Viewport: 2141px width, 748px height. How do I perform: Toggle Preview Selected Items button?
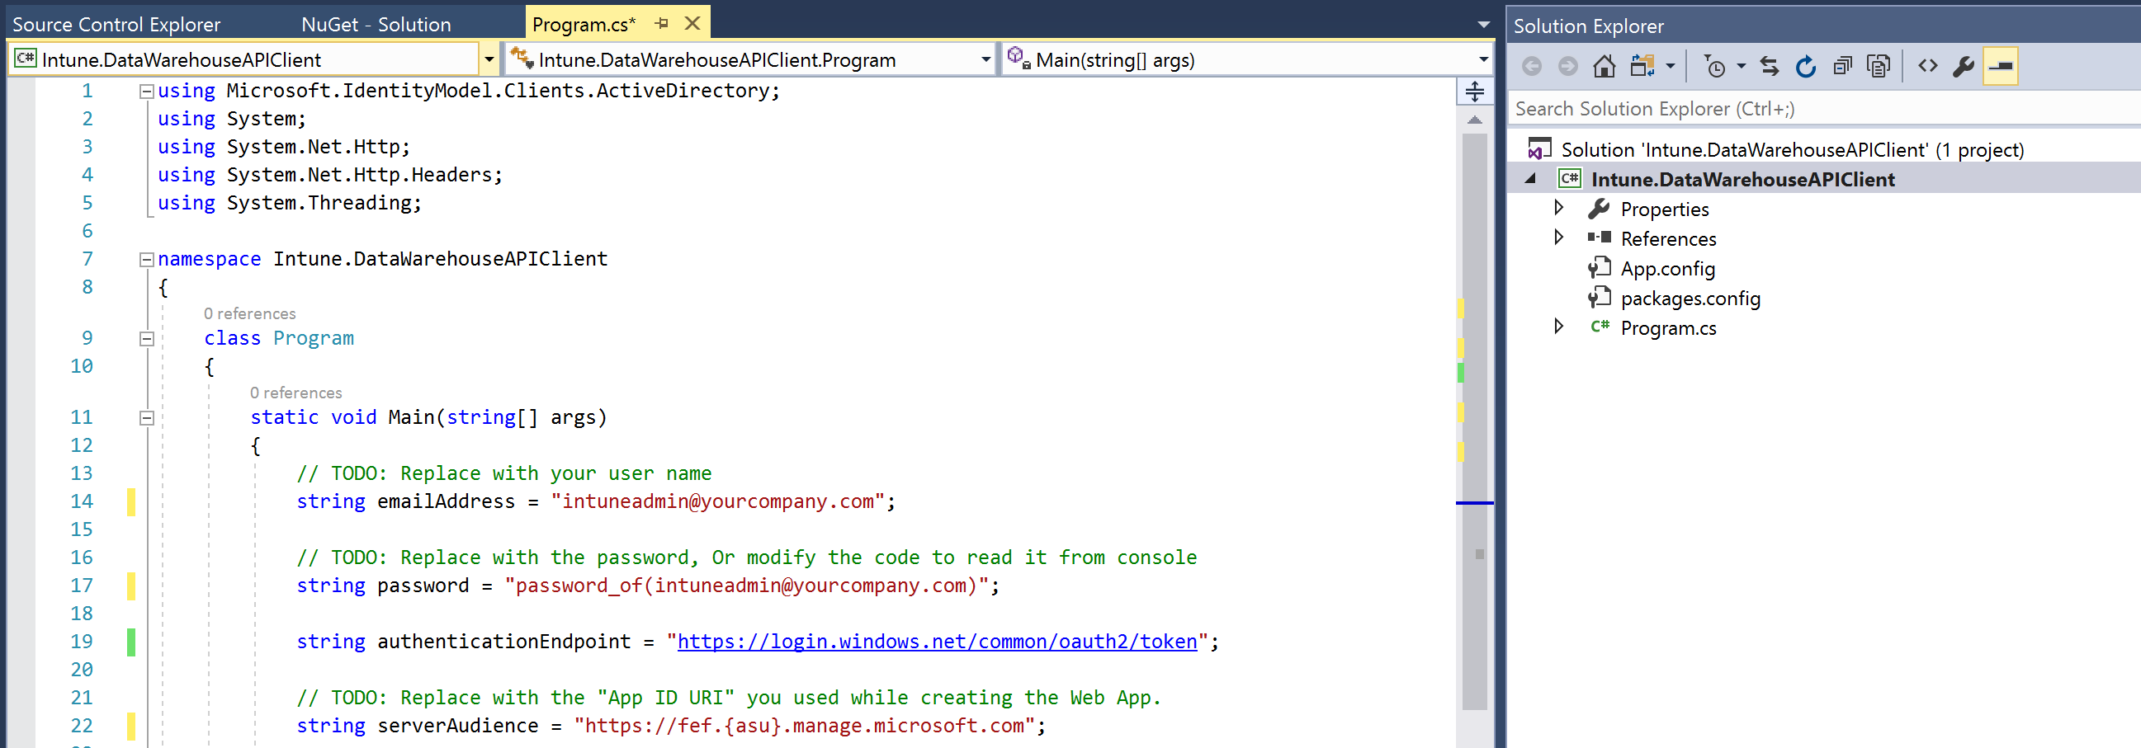[x=2001, y=67]
